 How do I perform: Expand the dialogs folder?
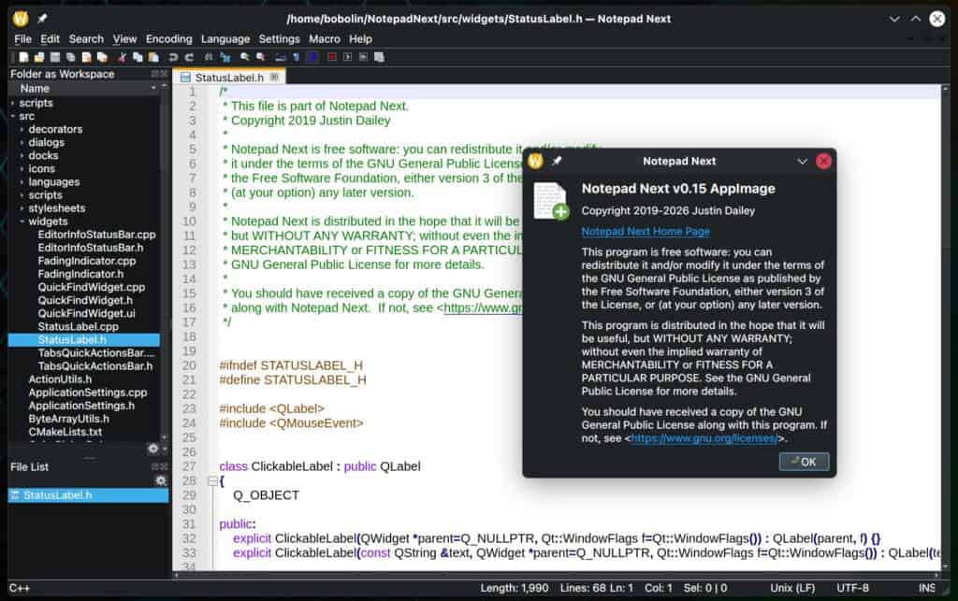(x=22, y=142)
